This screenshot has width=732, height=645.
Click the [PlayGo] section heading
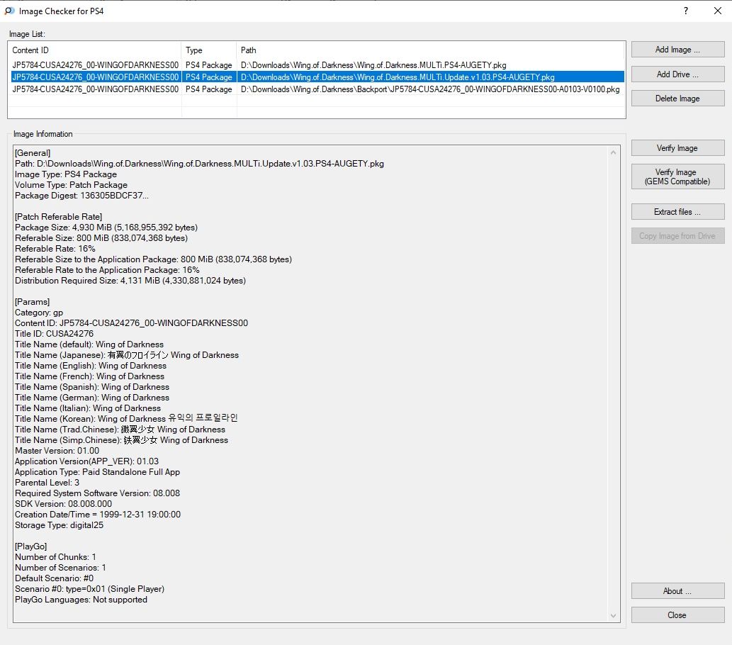[x=30, y=546]
